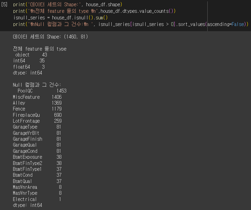Click the MasVnrArea 8 row
The height and width of the screenshot is (210, 251).
click(37, 187)
